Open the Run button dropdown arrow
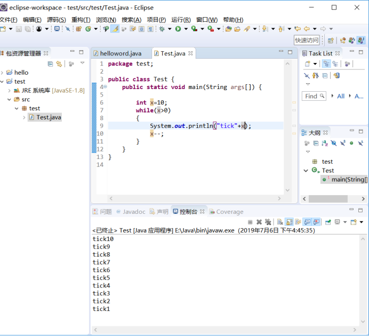The height and width of the screenshot is (336, 369). 185,29
